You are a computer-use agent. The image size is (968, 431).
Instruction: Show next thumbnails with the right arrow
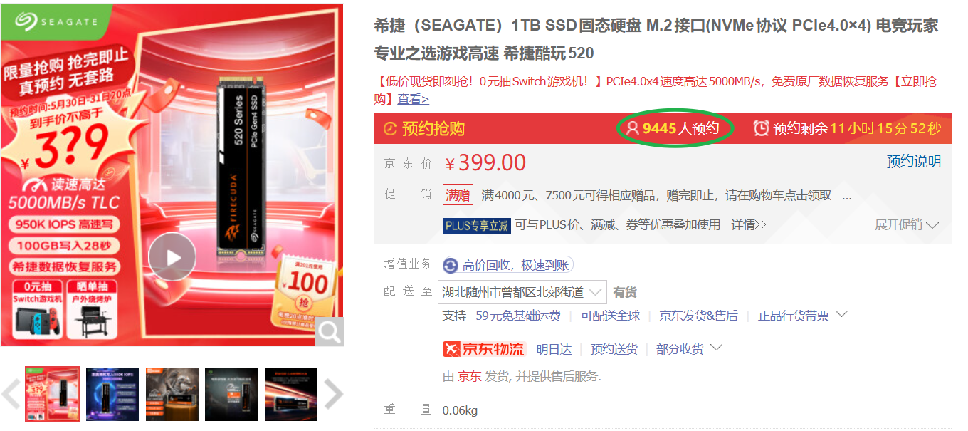(333, 393)
